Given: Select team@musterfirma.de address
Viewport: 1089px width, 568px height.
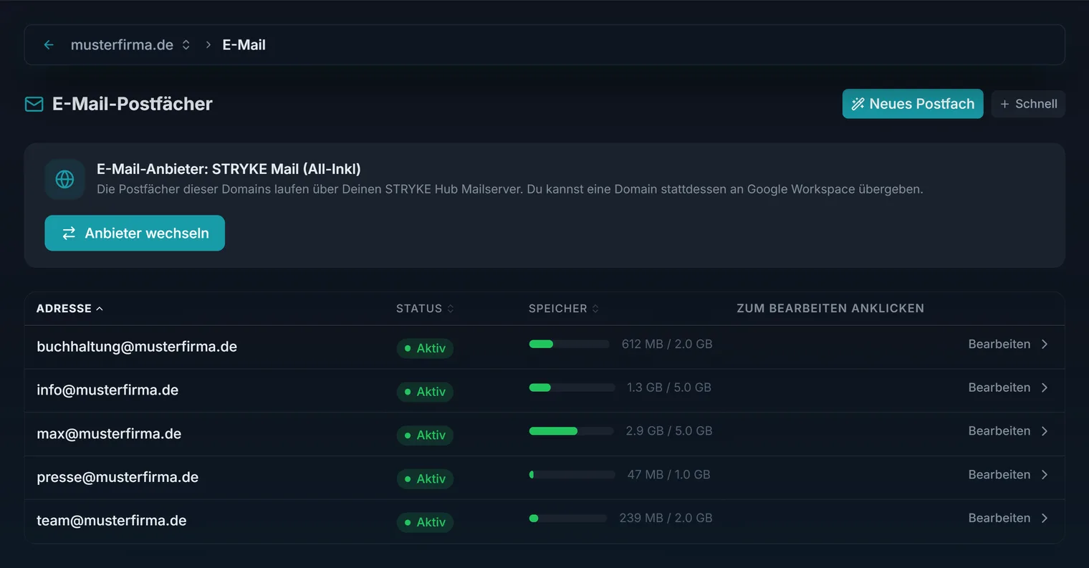Looking at the screenshot, I should (x=112, y=521).
